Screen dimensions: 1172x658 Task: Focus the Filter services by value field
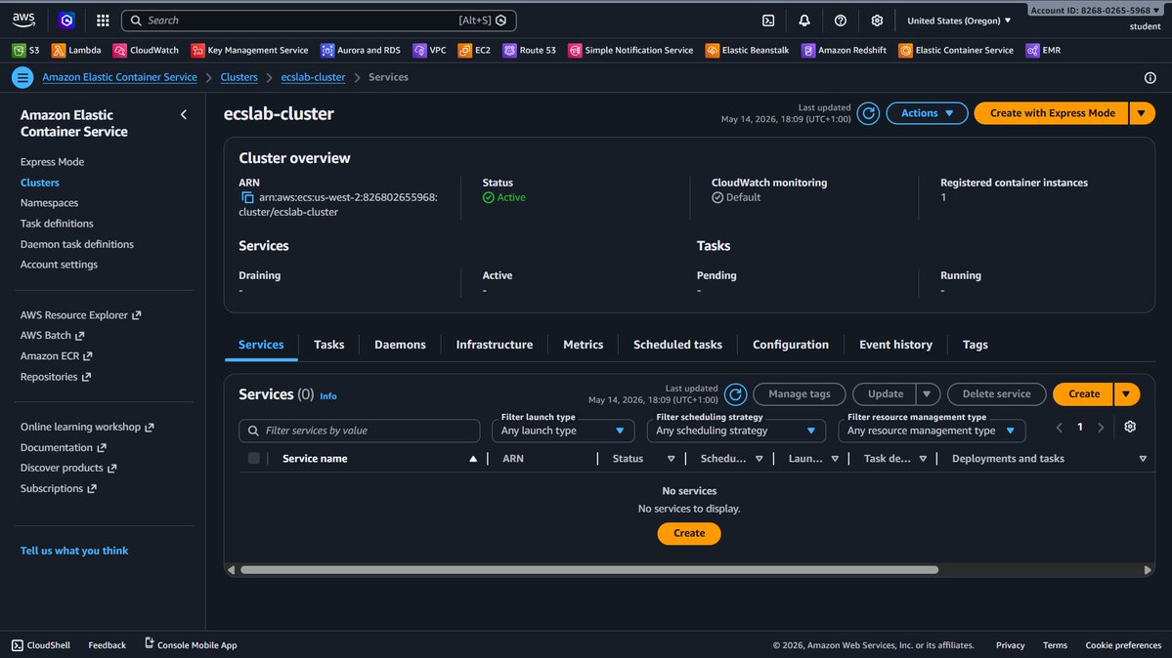pyautogui.click(x=360, y=431)
